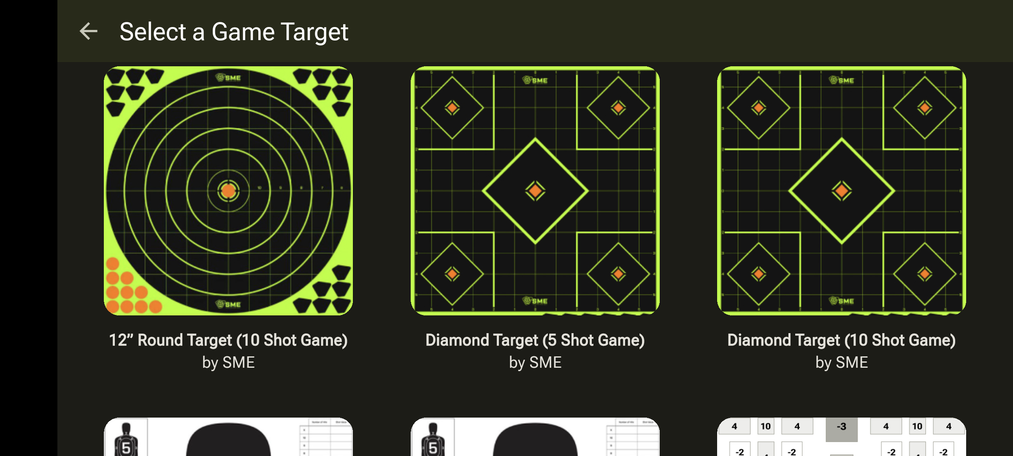Click "by SME" under Diamond 5 Shot Game
1013x456 pixels.
[x=535, y=363]
